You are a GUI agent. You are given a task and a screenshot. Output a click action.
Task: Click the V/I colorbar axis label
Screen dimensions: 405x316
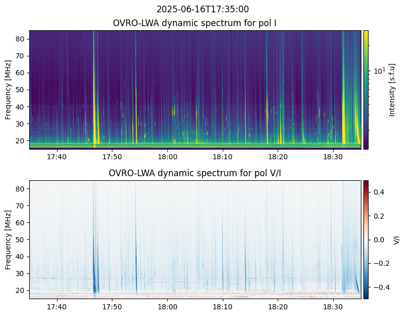tap(396, 239)
